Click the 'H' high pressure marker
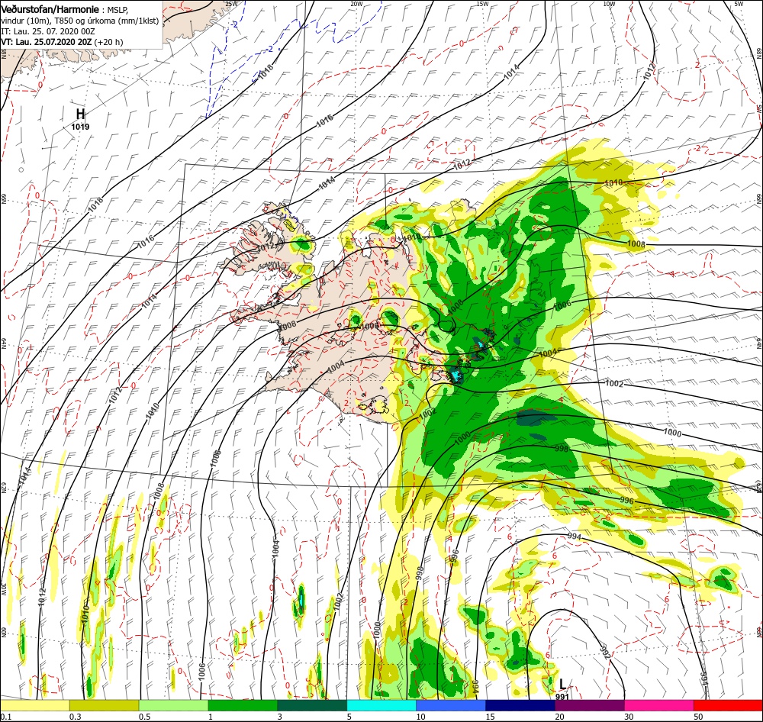The height and width of the screenshot is (722, 763). 80,114
